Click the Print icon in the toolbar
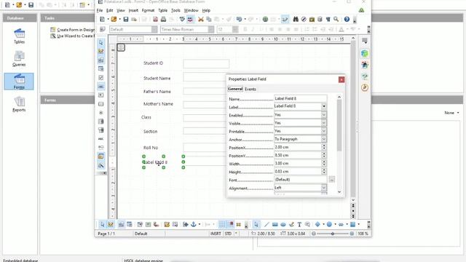 pyautogui.click(x=163, y=20)
